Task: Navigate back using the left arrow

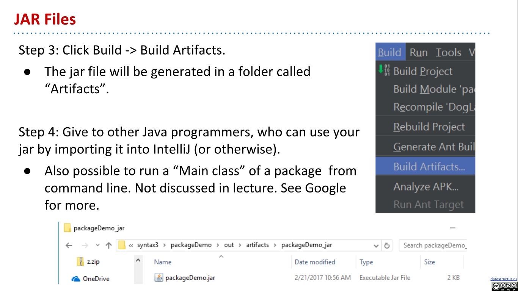Action: [68, 246]
